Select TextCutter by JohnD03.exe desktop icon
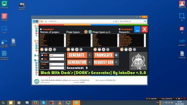The height and width of the screenshot is (105, 187). (x=4, y=55)
